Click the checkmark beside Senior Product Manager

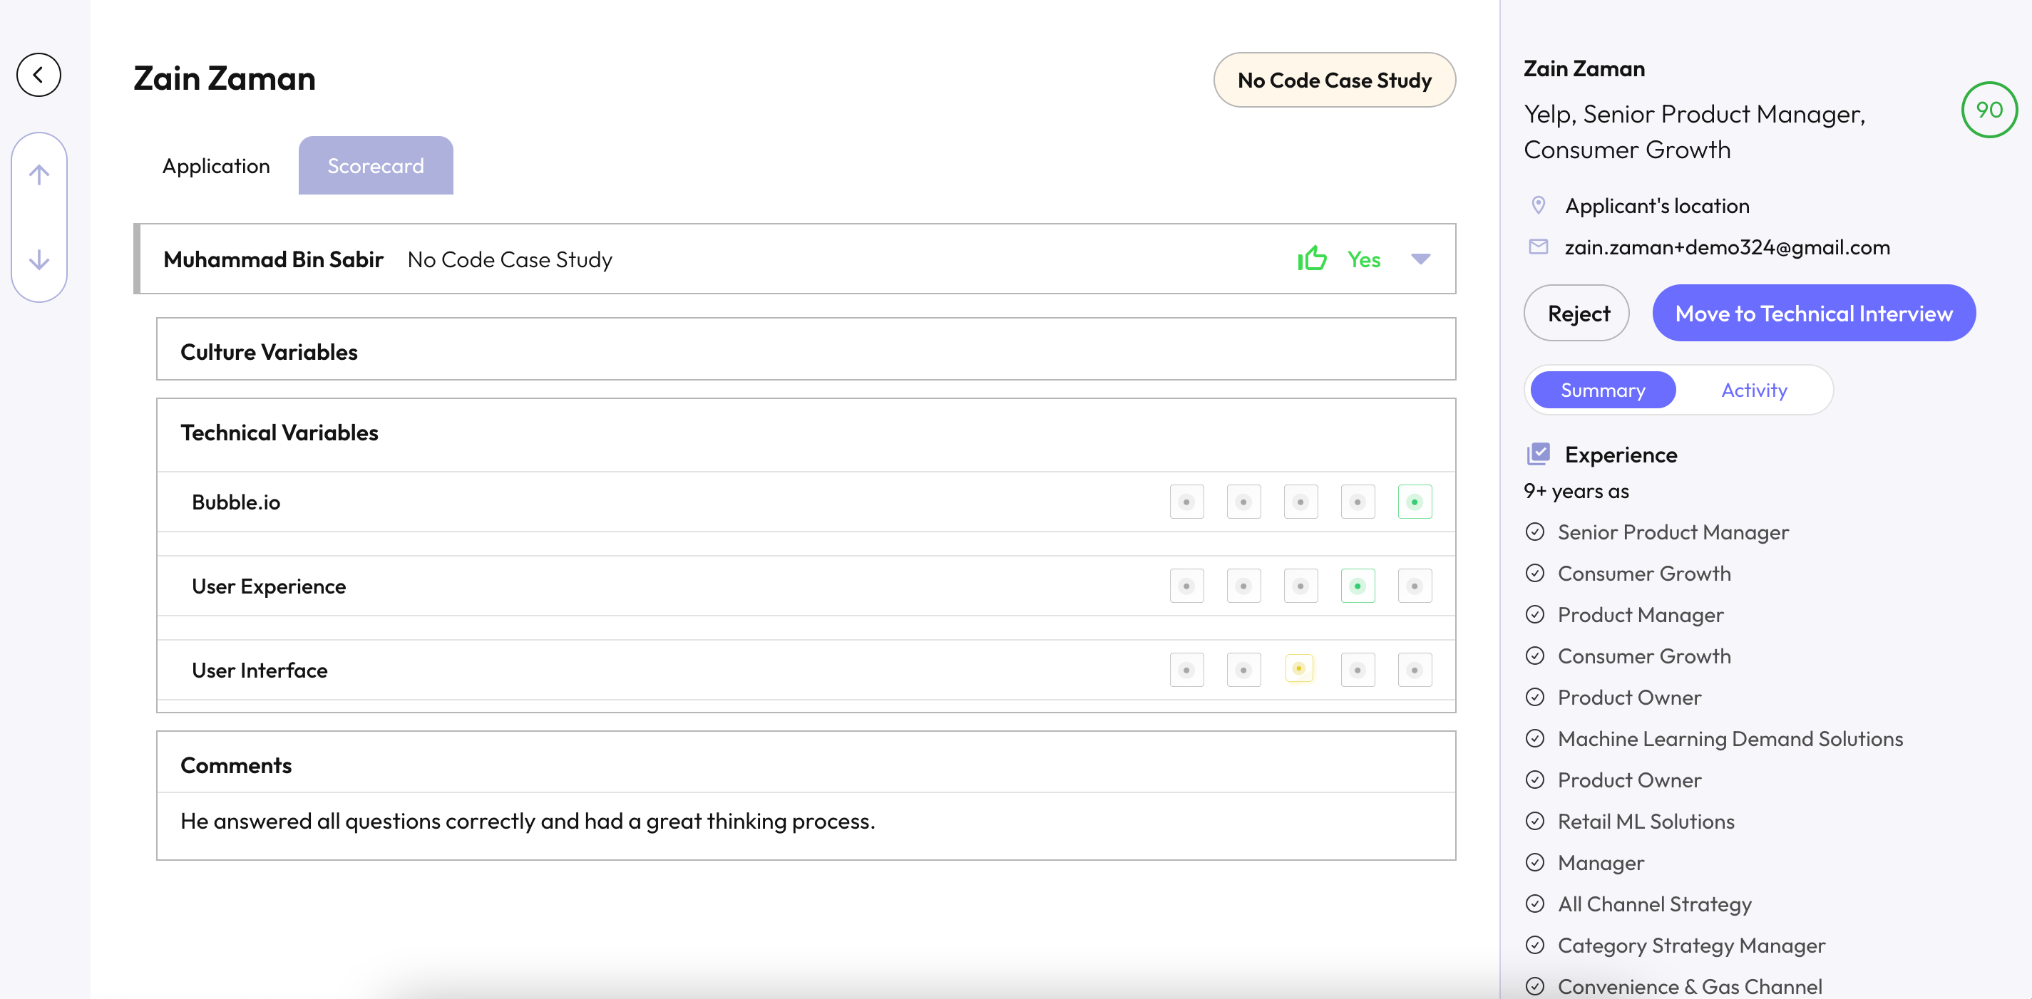[x=1535, y=532]
